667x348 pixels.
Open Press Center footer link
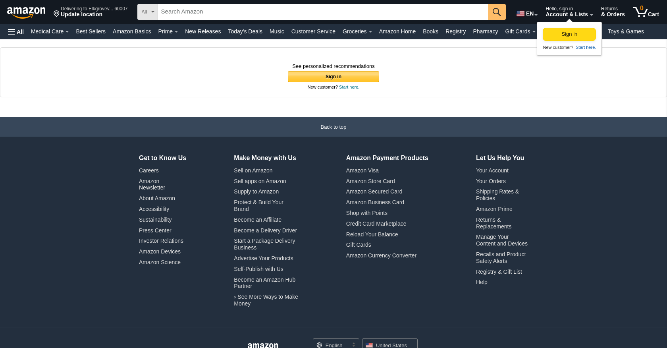tap(155, 230)
